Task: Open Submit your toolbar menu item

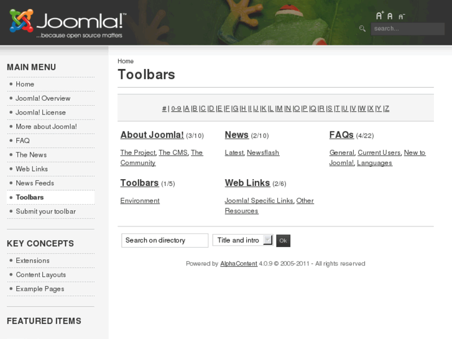Action: (46, 211)
